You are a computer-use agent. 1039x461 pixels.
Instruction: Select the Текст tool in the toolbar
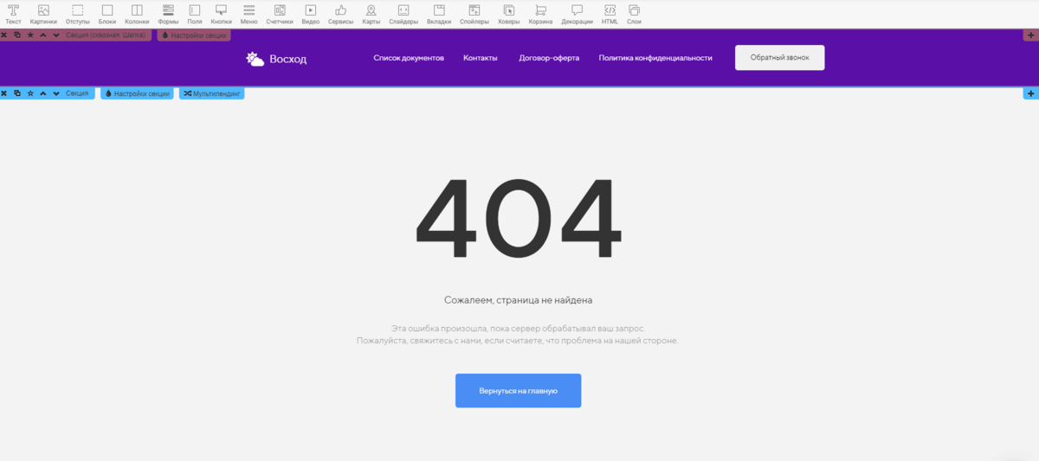click(x=13, y=14)
